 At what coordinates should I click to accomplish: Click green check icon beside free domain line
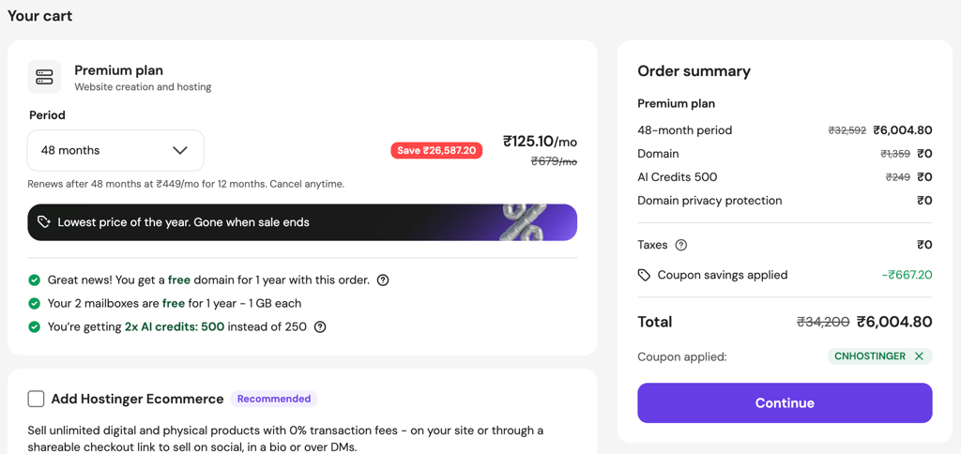point(35,280)
